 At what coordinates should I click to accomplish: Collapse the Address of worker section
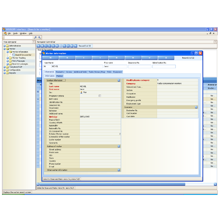119,146
